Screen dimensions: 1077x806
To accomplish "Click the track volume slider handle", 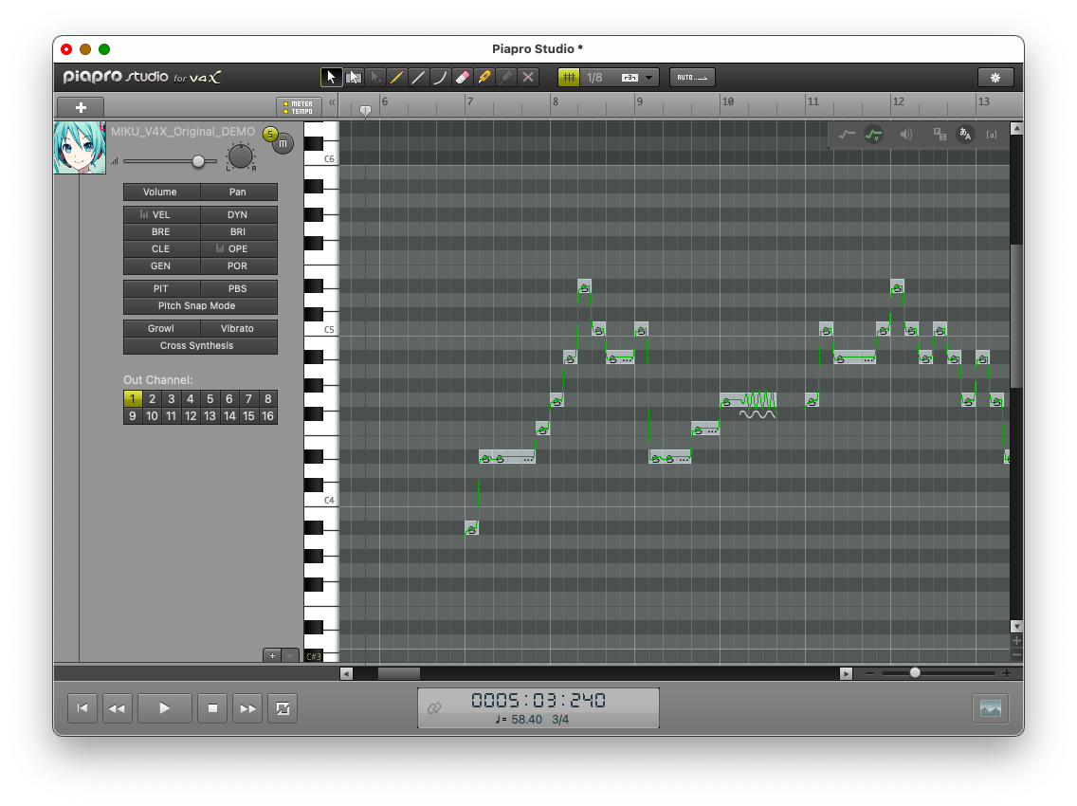I will [x=198, y=161].
